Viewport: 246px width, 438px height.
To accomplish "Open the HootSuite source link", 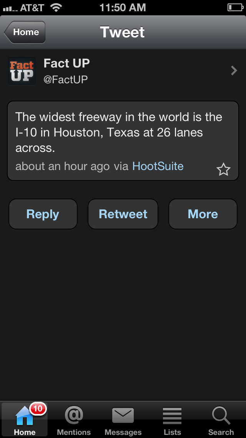I will (x=158, y=166).
